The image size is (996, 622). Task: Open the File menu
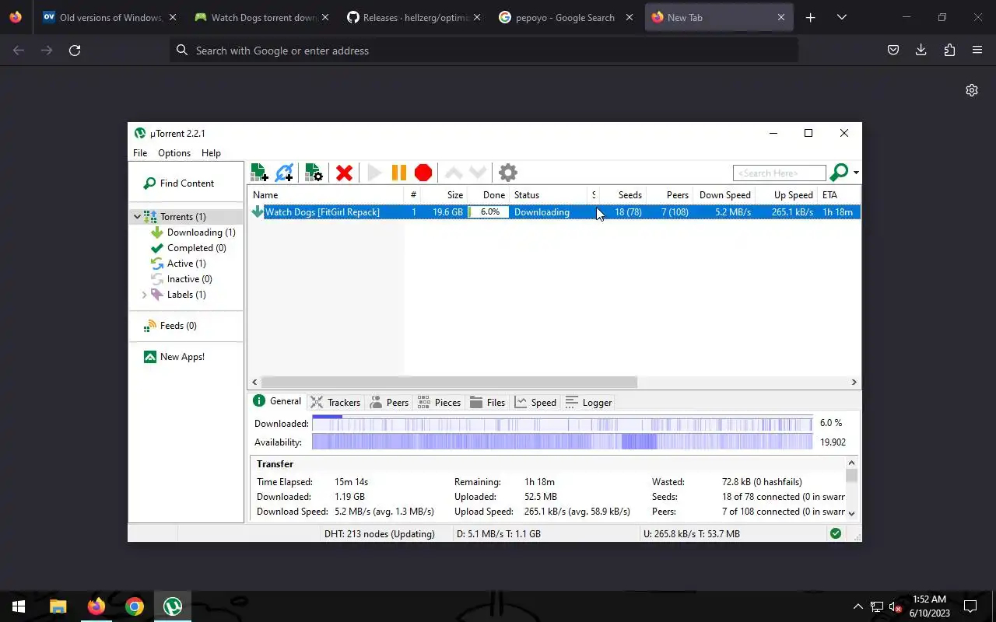140,153
